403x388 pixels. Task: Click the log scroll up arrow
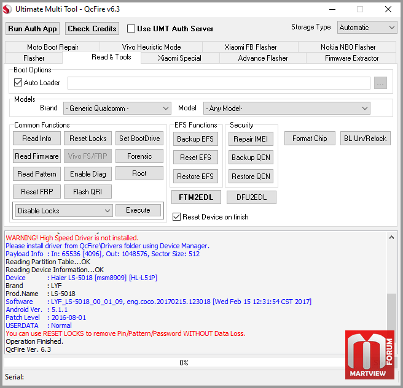tap(391, 237)
